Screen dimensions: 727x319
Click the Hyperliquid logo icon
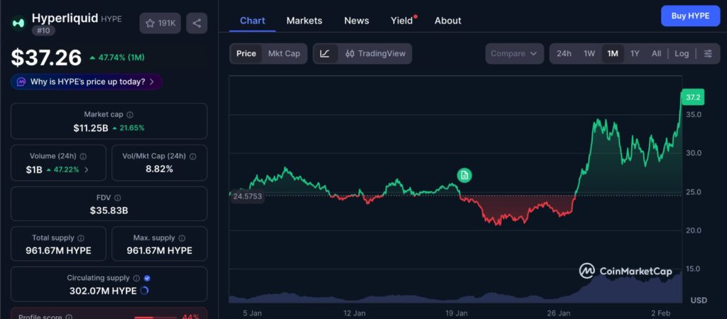click(x=18, y=23)
